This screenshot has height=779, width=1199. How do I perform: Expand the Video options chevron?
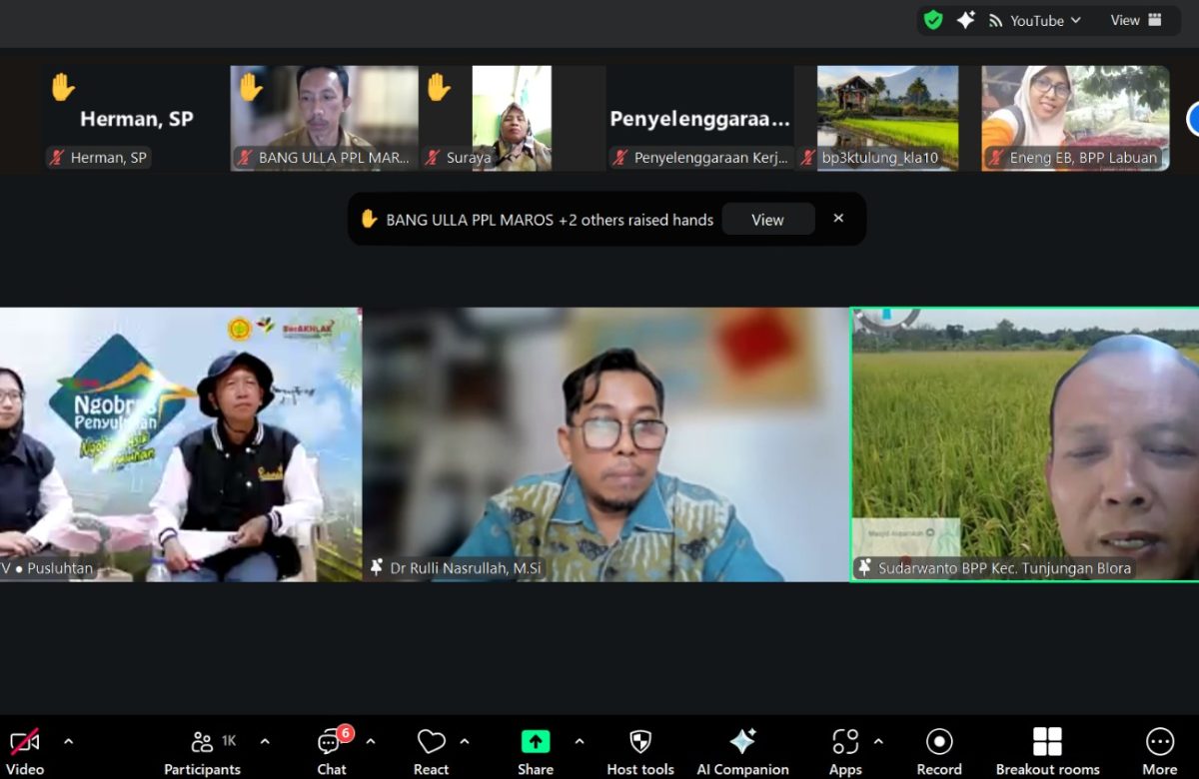tap(69, 741)
